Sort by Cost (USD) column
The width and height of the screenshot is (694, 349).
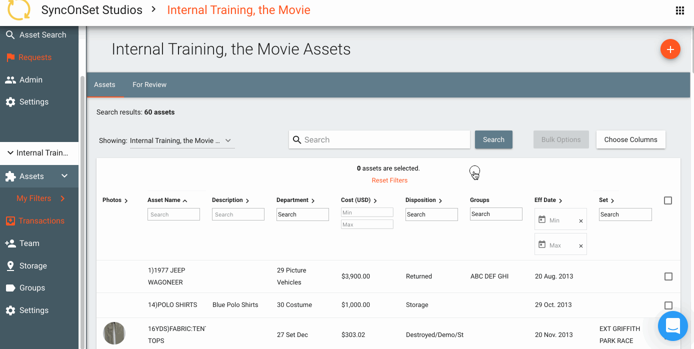pos(359,200)
